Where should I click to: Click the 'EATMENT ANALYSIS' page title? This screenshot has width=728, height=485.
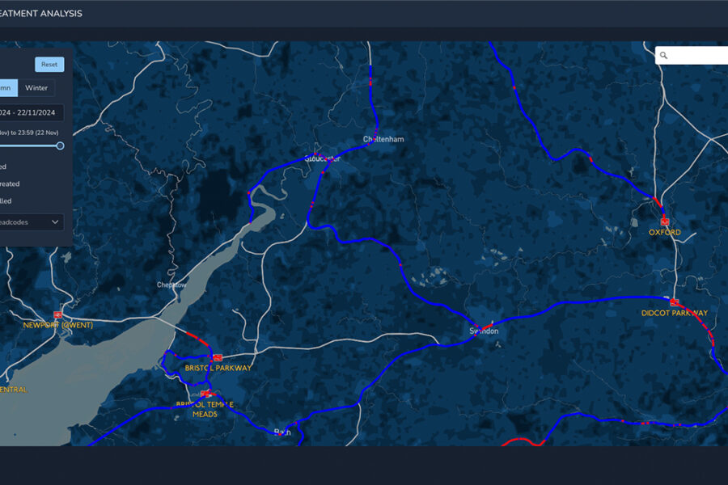click(x=41, y=14)
